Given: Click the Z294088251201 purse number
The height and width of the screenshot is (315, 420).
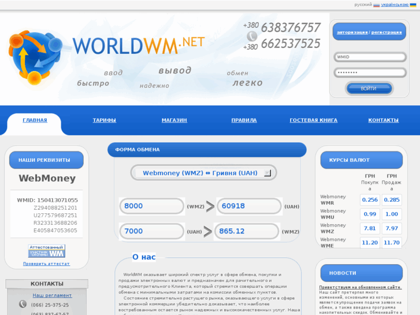Looking at the screenshot, I should pos(55,207).
